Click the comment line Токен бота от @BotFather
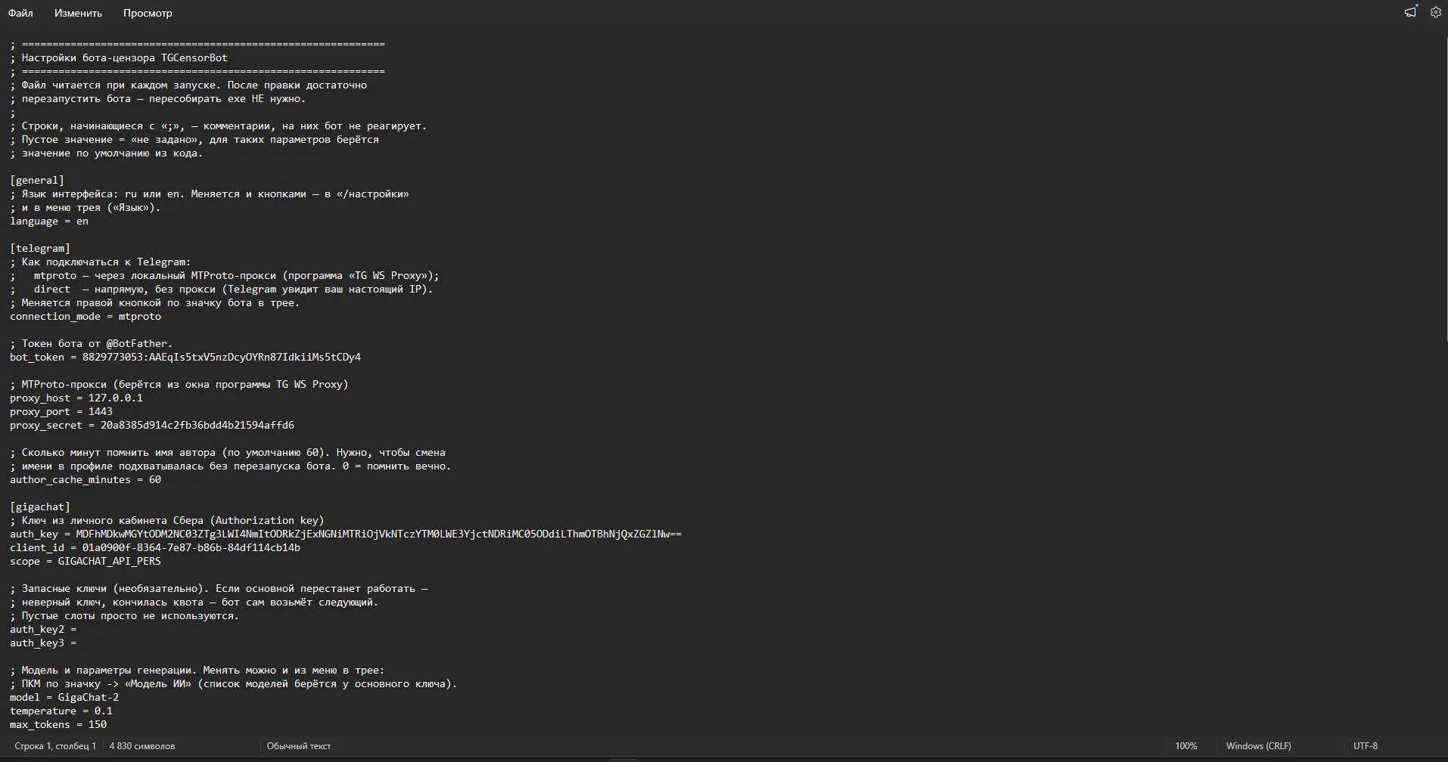The image size is (1448, 762). pos(92,343)
